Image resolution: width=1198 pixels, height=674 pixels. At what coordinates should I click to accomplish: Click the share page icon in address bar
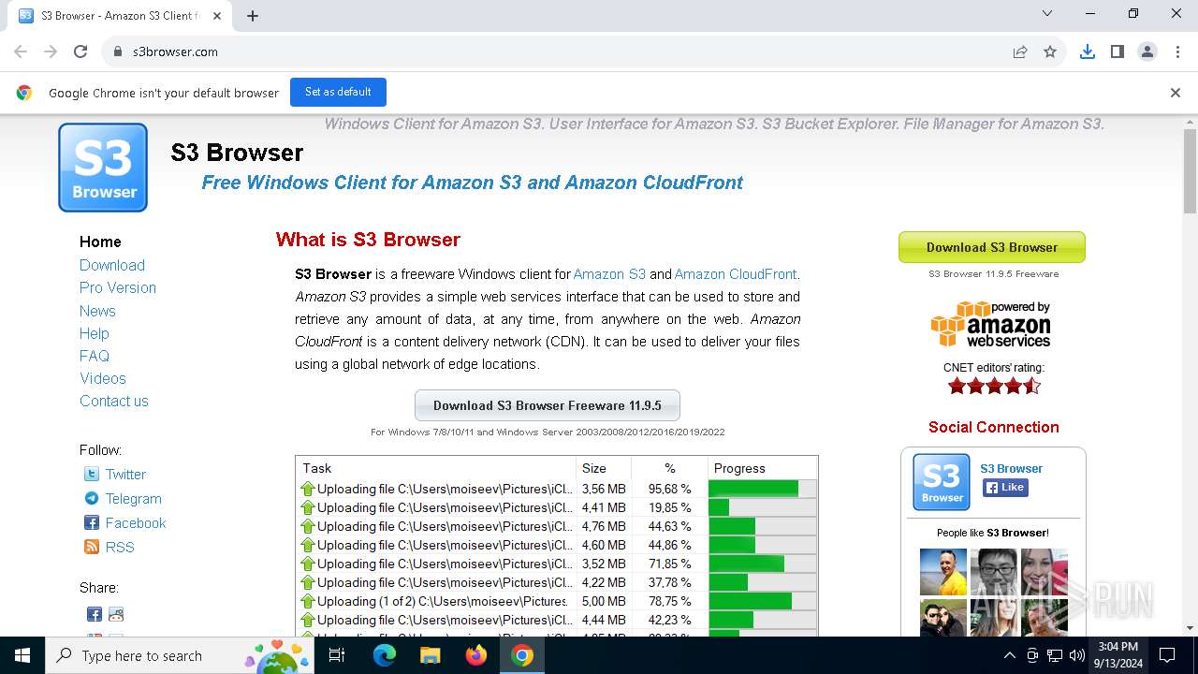tap(1020, 51)
